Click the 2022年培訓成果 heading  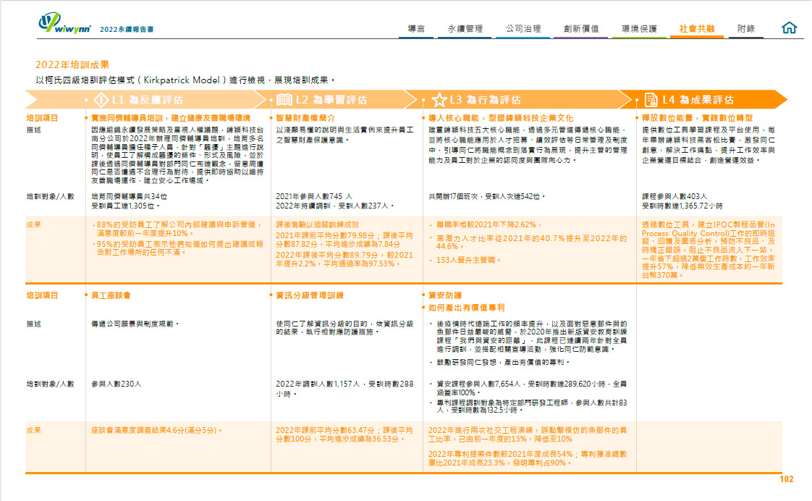72,64
